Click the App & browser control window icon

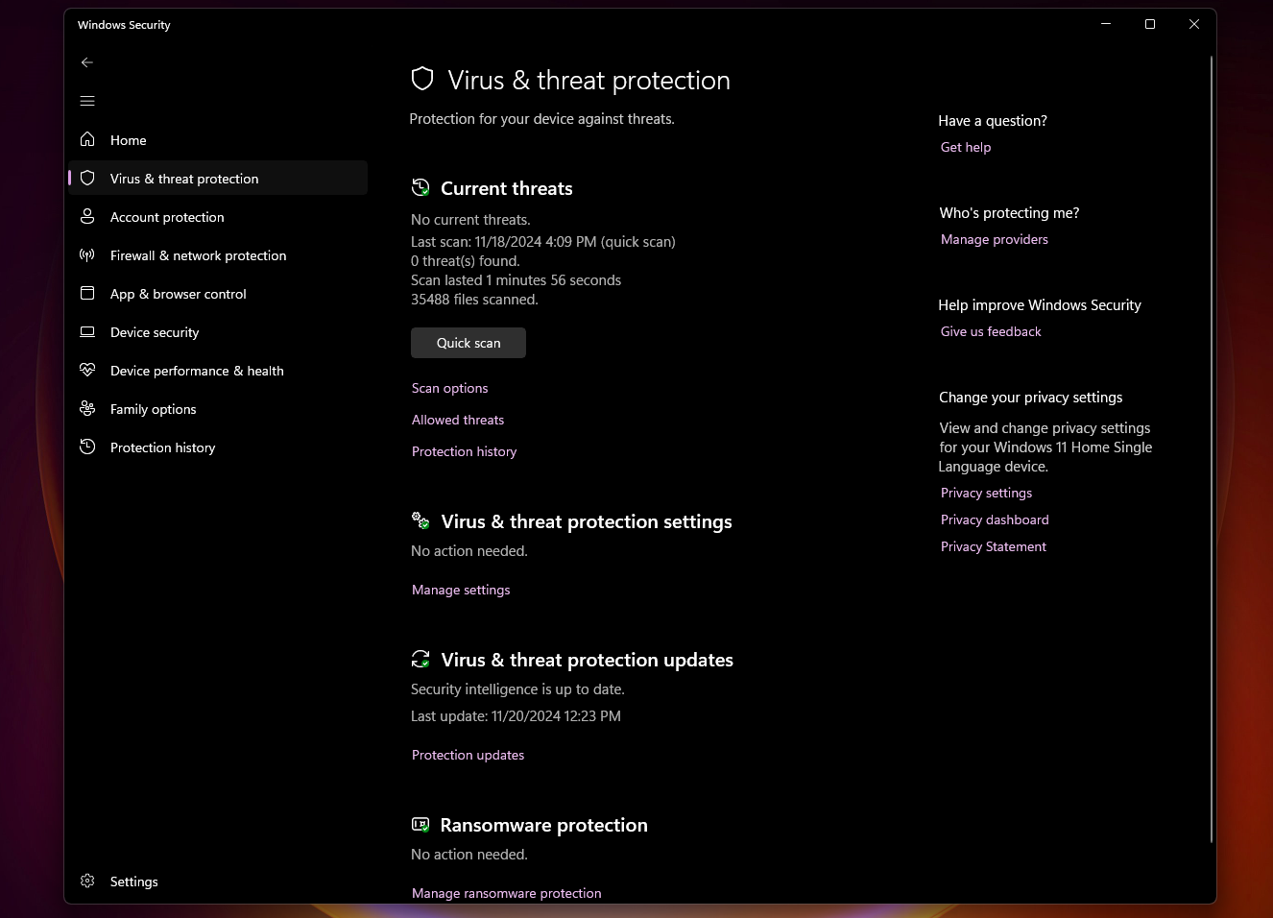pos(87,293)
